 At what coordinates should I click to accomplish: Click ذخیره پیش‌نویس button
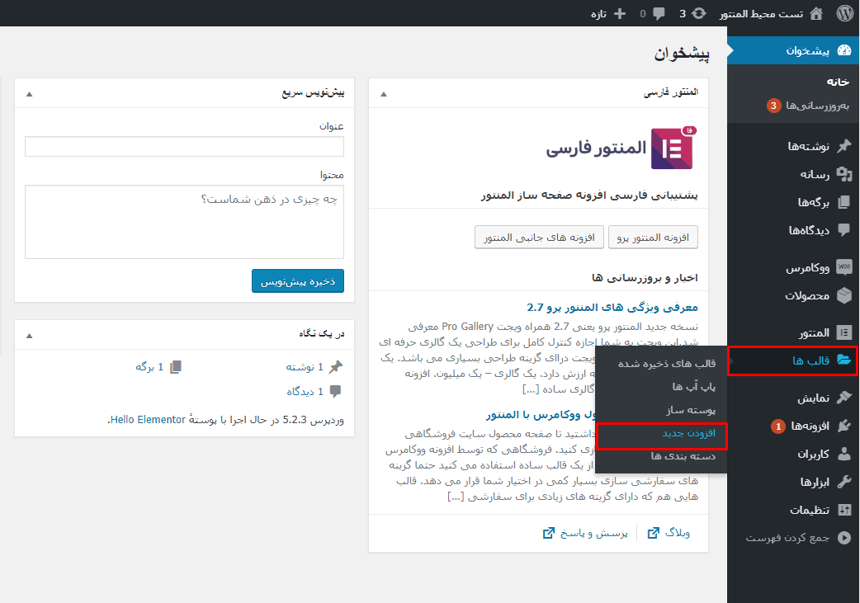(x=298, y=281)
